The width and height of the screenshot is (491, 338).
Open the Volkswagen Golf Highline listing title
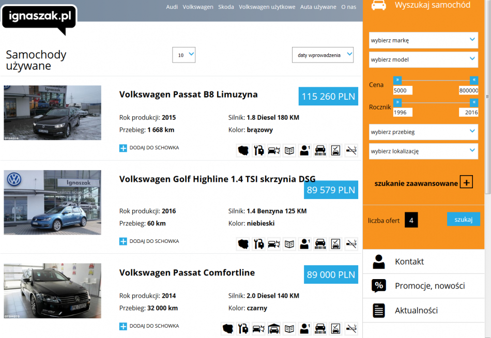click(x=217, y=179)
